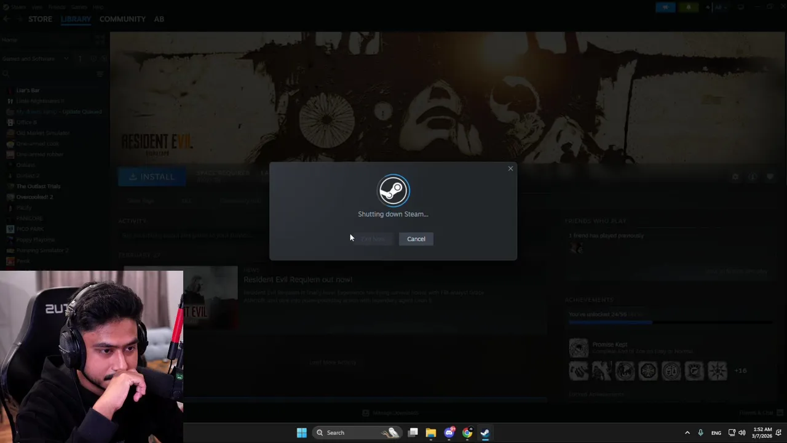This screenshot has width=787, height=443.
Task: Open Google Chrome from the taskbar
Action: [467, 433]
